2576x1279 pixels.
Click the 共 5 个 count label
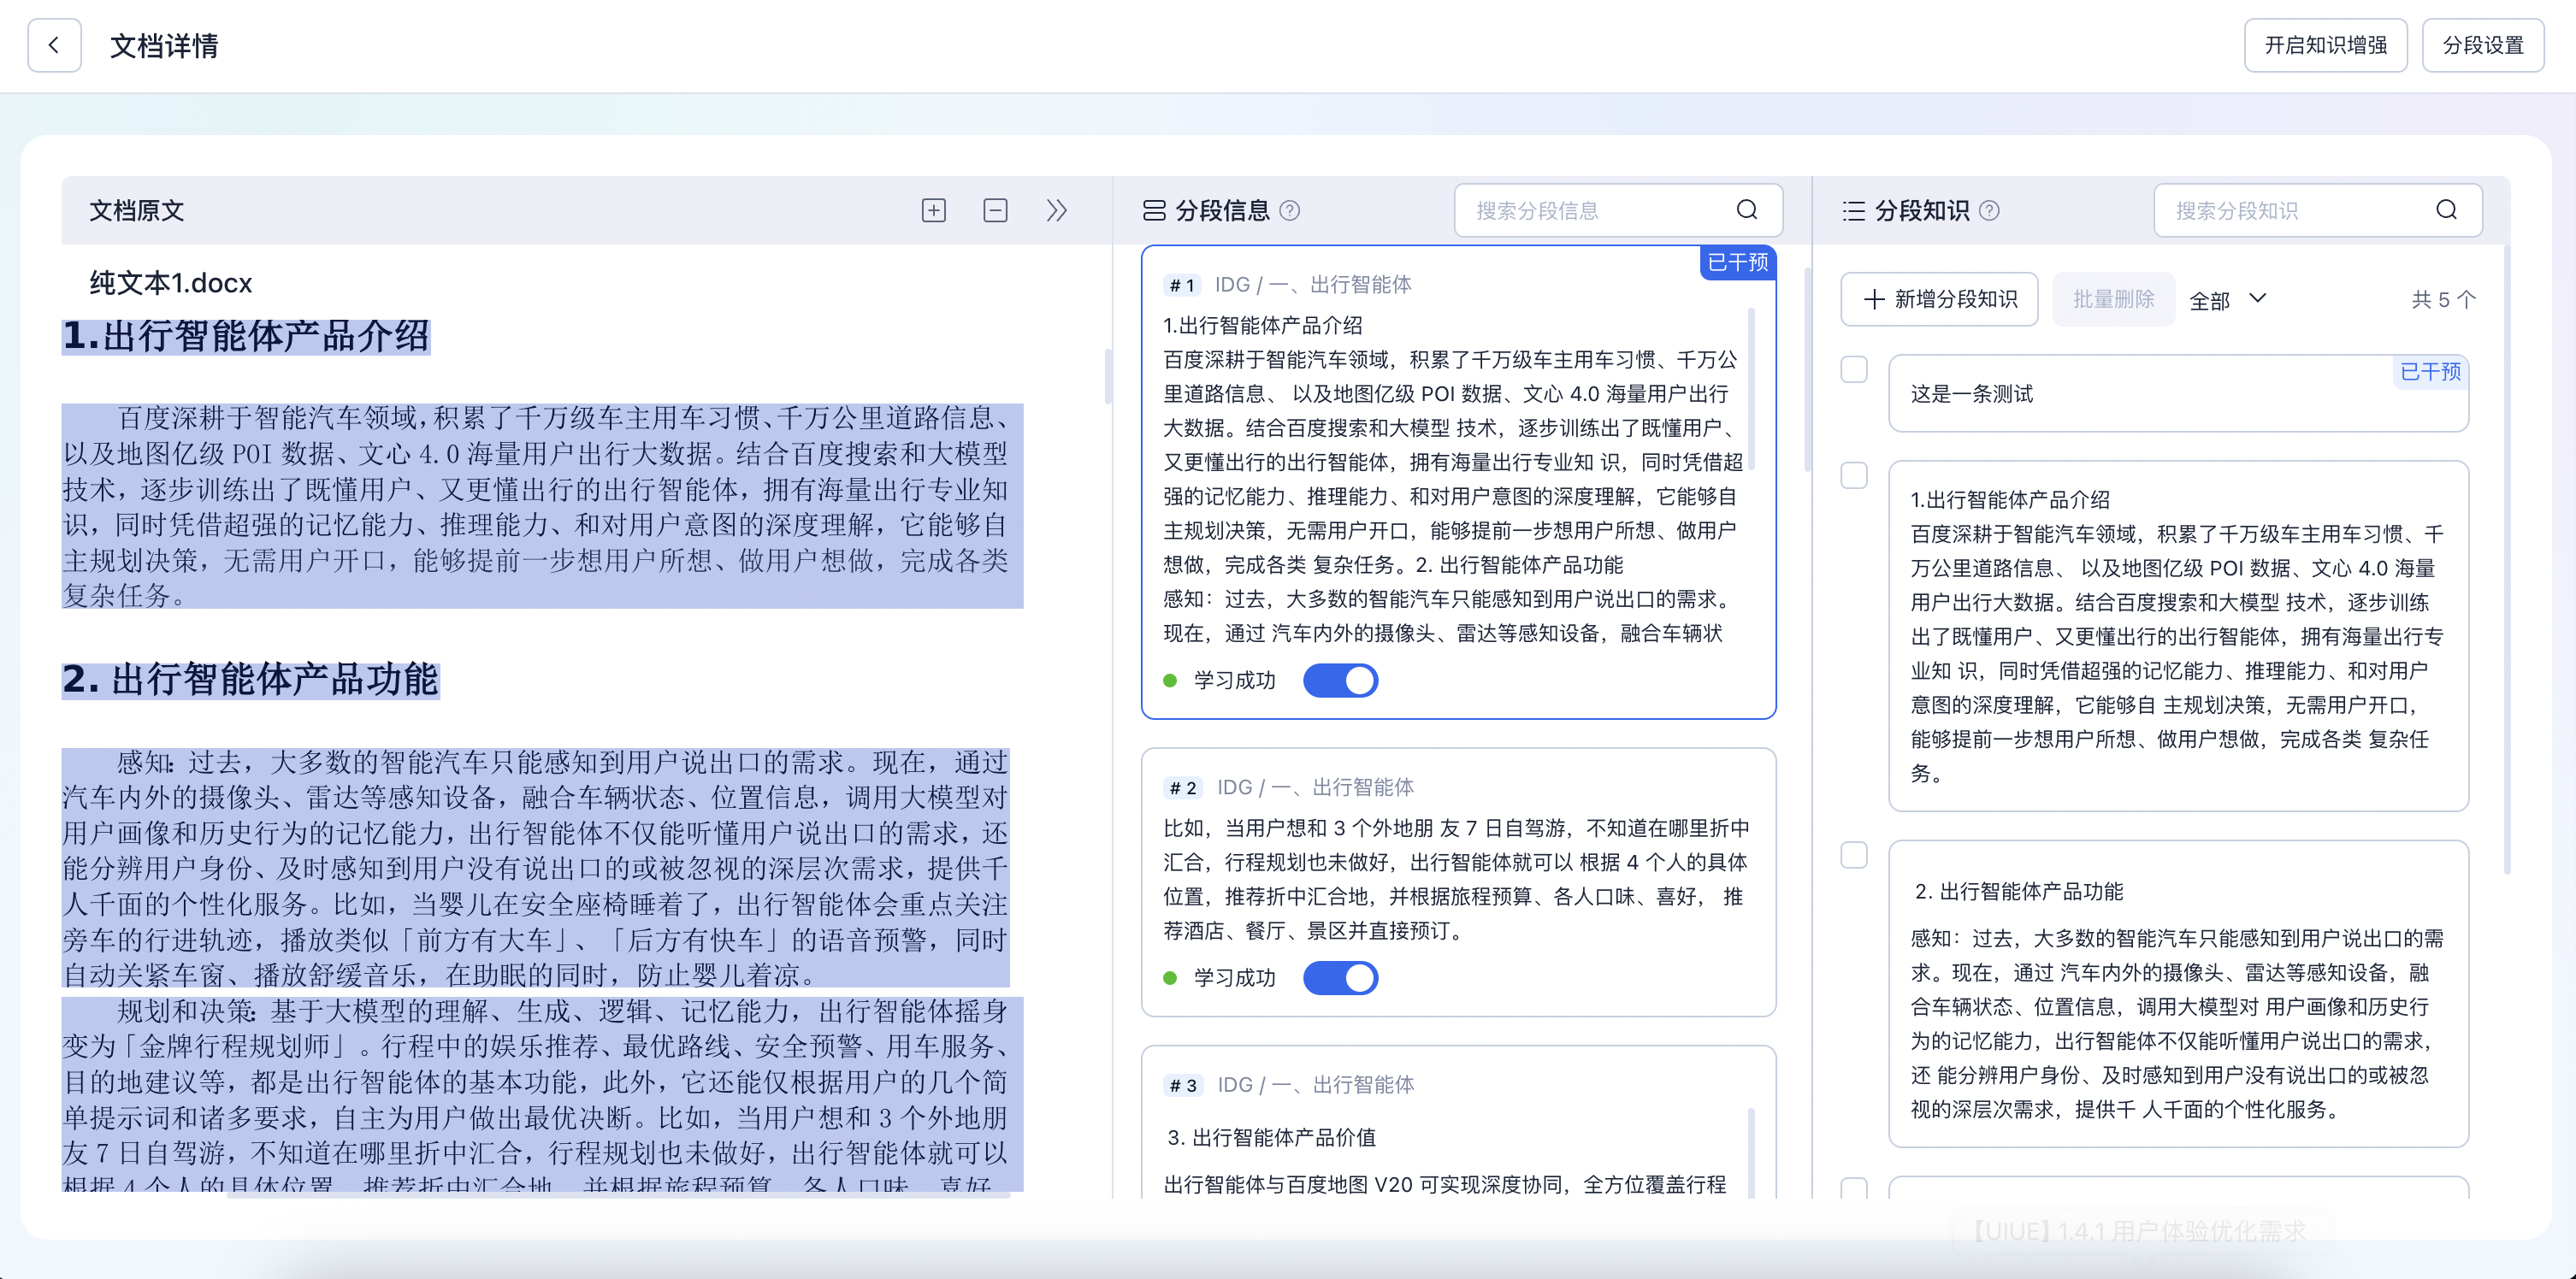tap(2443, 299)
